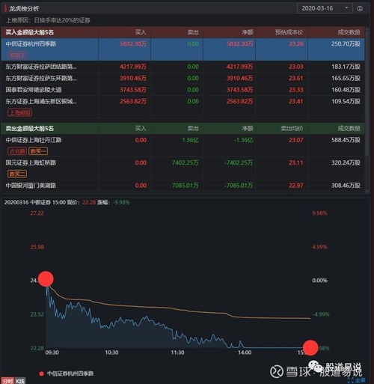374x384 pixels.
Task: Click the 22.97 average sell price
Action: tap(296, 186)
